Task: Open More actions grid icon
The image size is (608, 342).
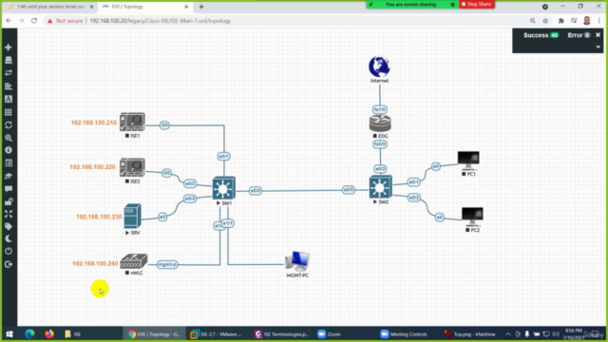Action: point(9,112)
